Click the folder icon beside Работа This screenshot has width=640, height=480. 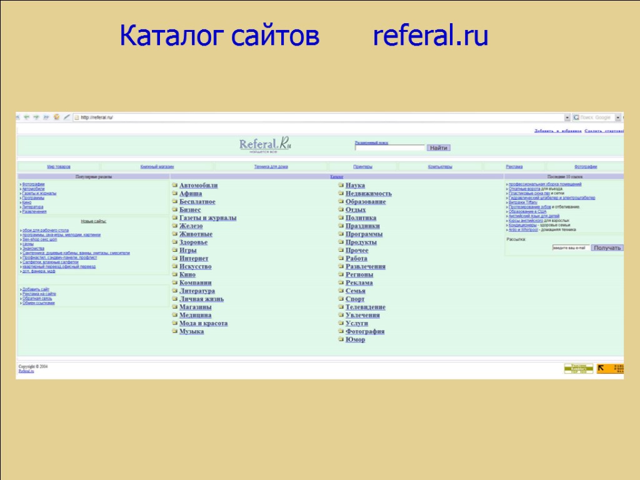coord(341,258)
